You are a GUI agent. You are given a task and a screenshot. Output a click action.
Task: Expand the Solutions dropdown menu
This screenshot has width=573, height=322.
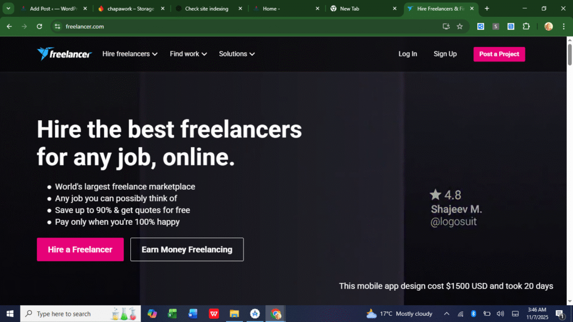point(237,54)
